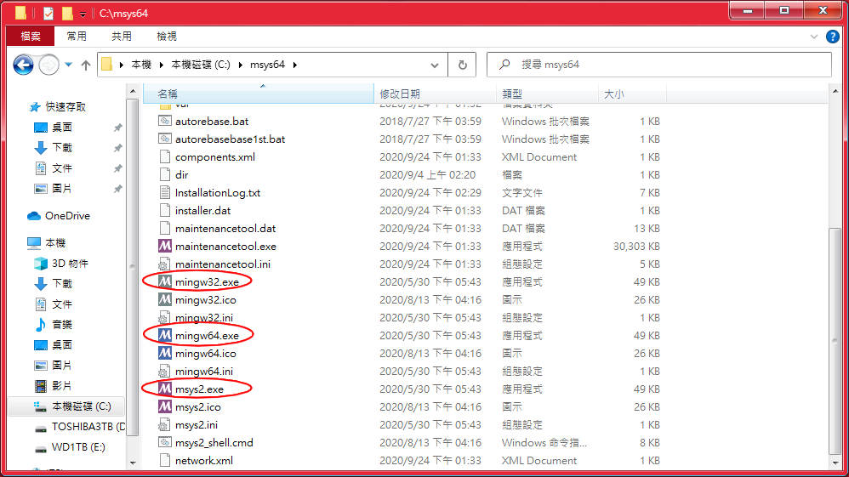Open the 檢視 View ribbon tab
The height and width of the screenshot is (477, 849).
point(166,37)
